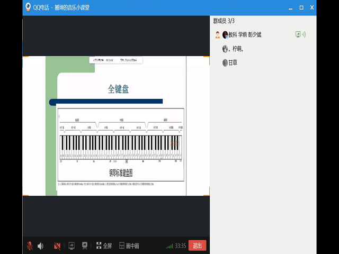Maximize the QQ call window
The height and width of the screenshot is (254, 339).
coord(301,7)
